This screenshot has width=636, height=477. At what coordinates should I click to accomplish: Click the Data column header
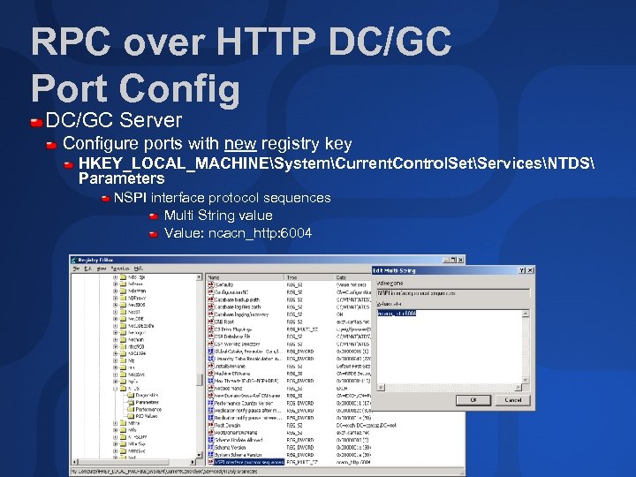pos(352,277)
